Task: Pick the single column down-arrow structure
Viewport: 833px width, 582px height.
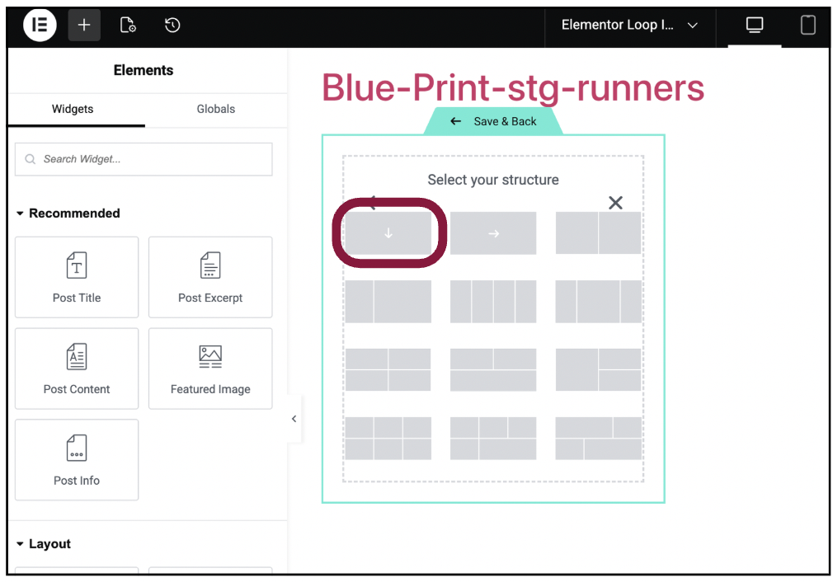Action: click(388, 233)
